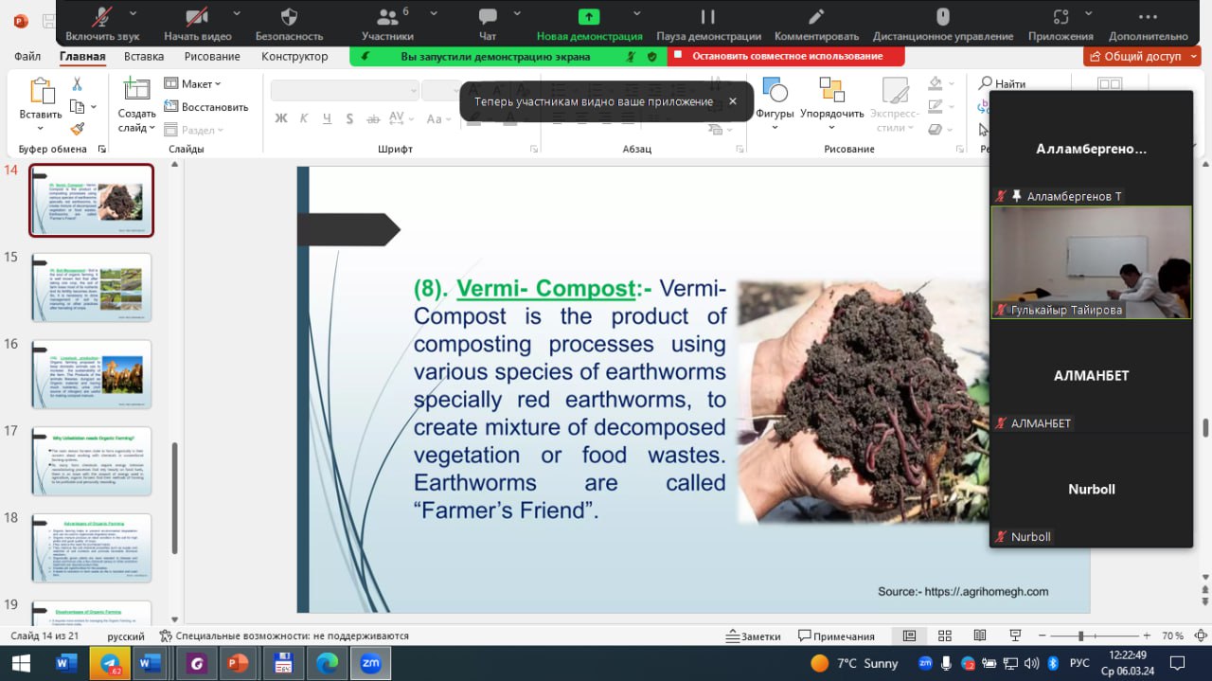Image resolution: width=1212 pixels, height=681 pixels.
Task: Switch to the Конструктор ribbon tab
Action: point(294,56)
